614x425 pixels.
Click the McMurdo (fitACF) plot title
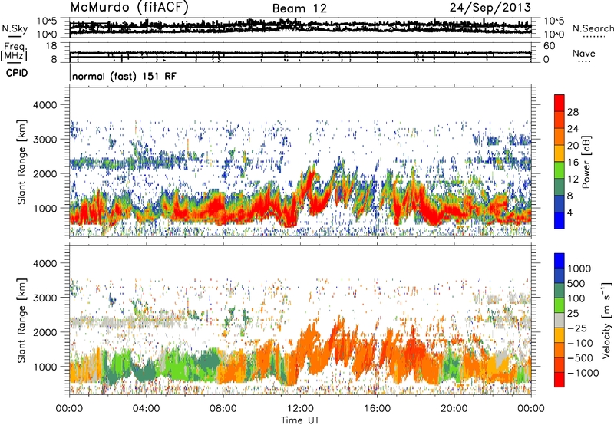[x=129, y=8]
